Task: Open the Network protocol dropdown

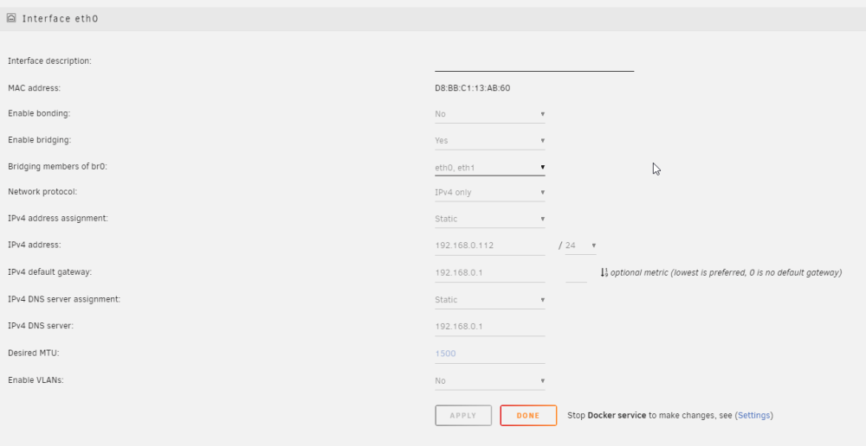Action: click(490, 193)
